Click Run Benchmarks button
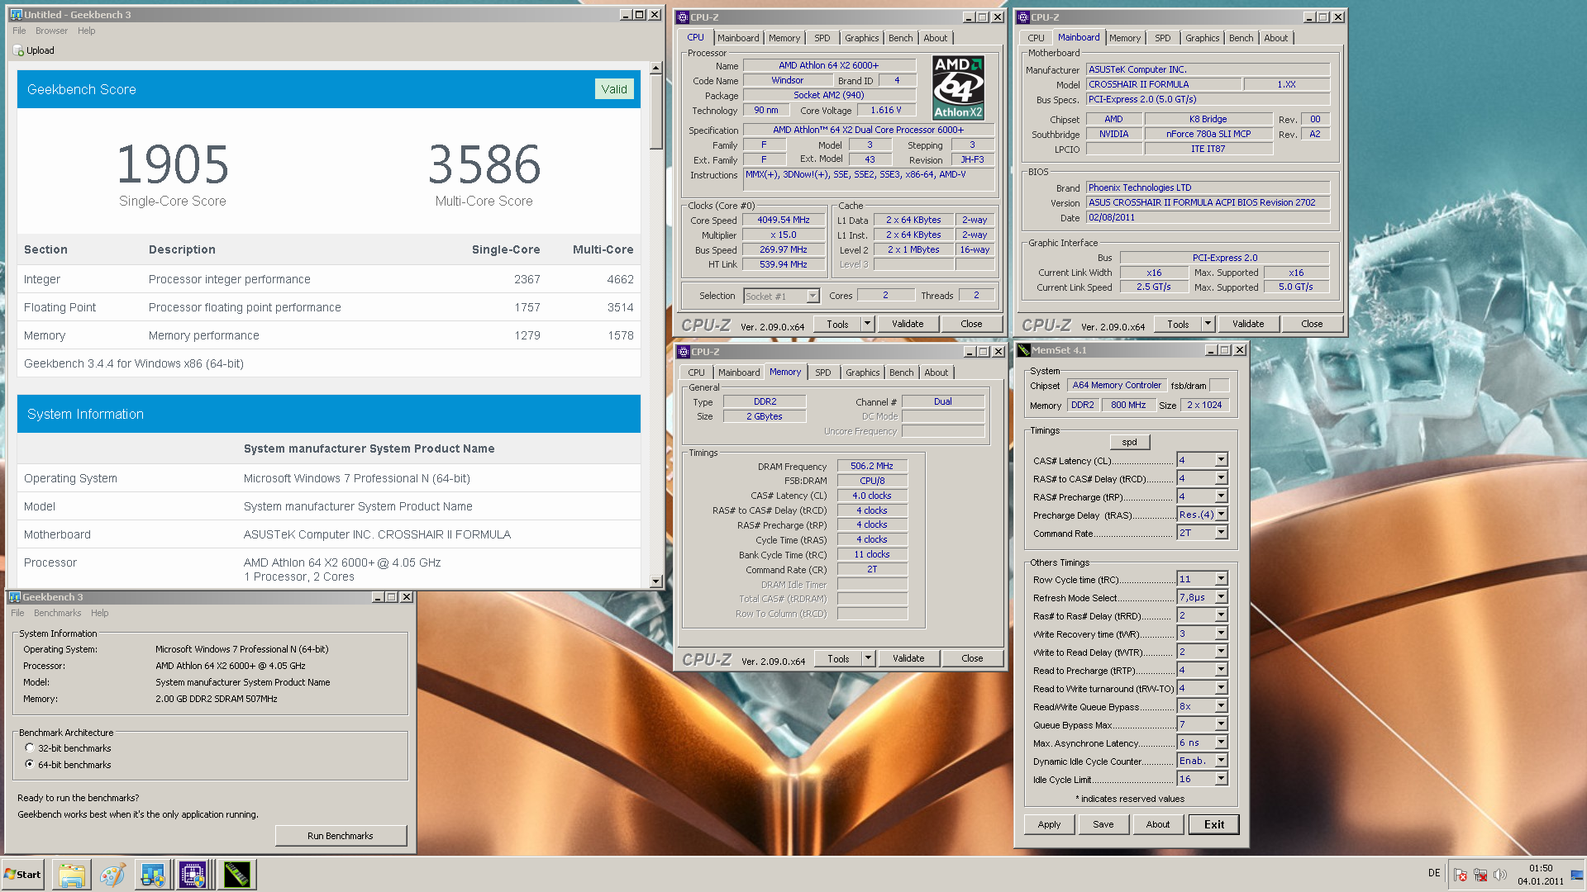1587x892 pixels. (340, 836)
